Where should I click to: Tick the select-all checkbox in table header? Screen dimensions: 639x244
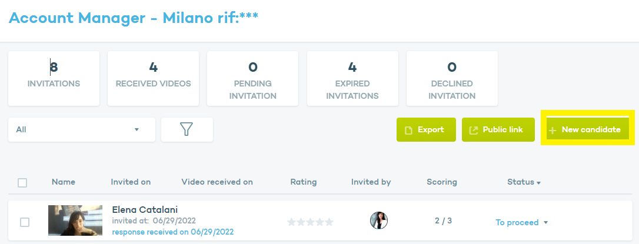tap(22, 183)
